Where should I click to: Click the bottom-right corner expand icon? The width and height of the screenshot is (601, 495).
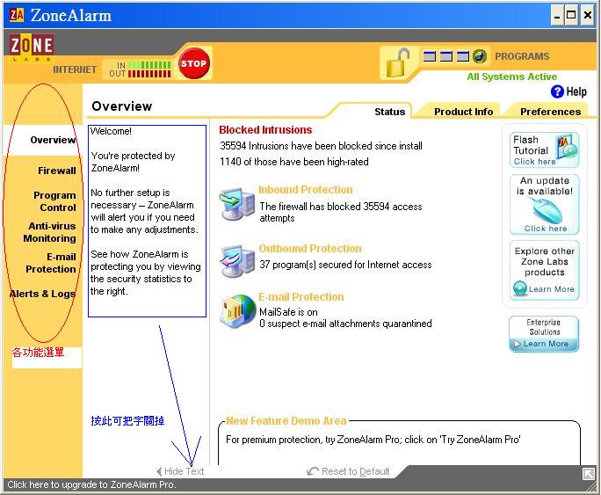(589, 474)
